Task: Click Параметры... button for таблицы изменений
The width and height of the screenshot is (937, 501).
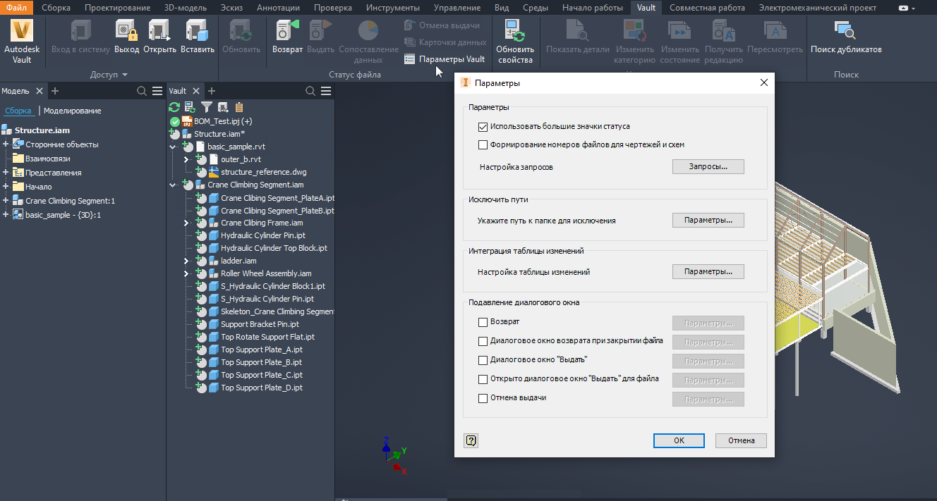Action: tap(708, 271)
